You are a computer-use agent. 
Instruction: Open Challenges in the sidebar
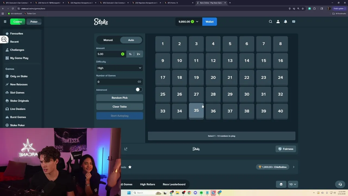22,50
